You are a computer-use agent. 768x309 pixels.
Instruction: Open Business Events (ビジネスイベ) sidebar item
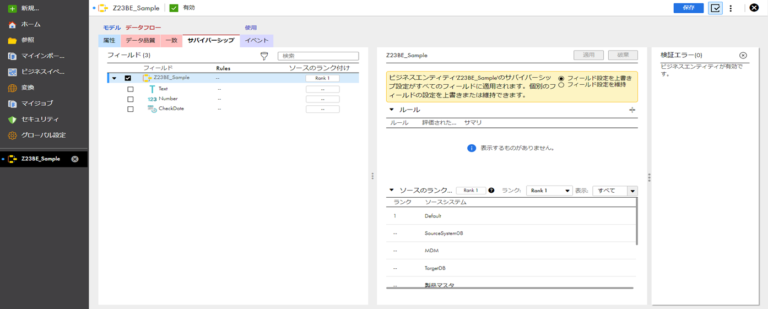44,72
